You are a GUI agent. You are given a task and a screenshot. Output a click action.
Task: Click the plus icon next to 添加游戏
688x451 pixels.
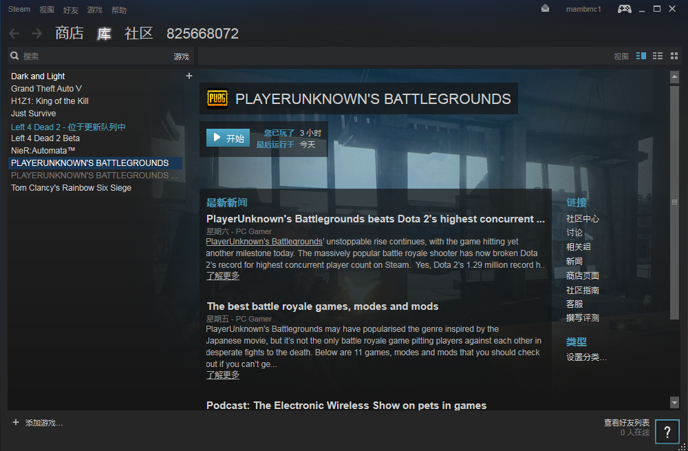tap(16, 422)
